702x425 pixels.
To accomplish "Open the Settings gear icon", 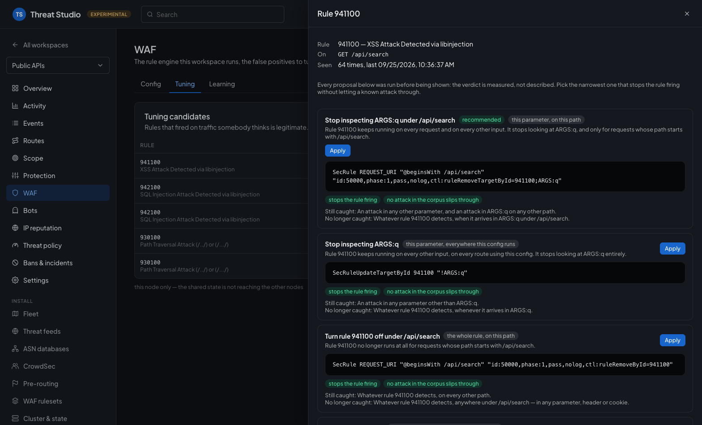I will point(15,280).
